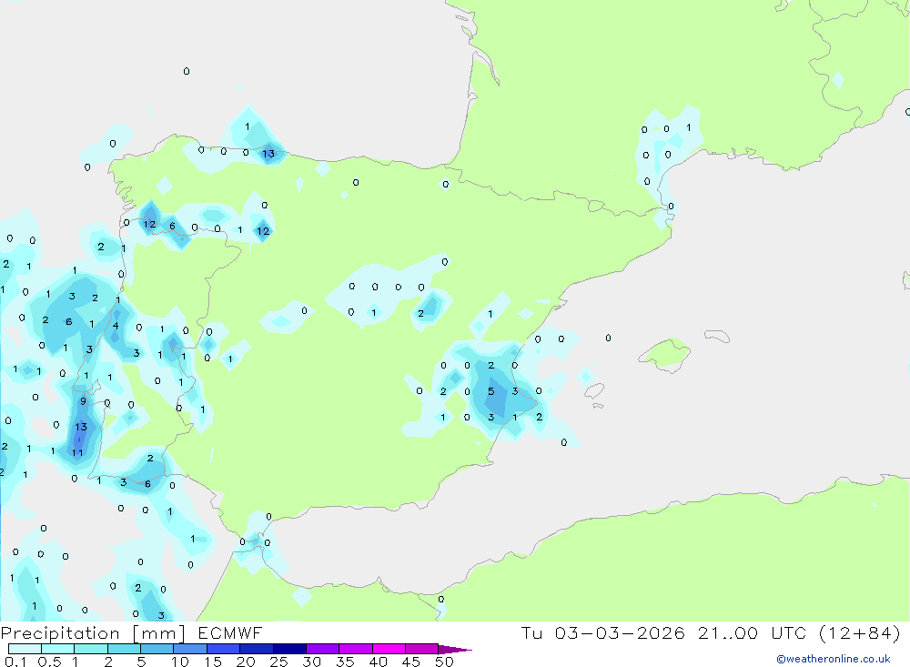Click the 0.5–1 mm legend color box

click(x=58, y=649)
